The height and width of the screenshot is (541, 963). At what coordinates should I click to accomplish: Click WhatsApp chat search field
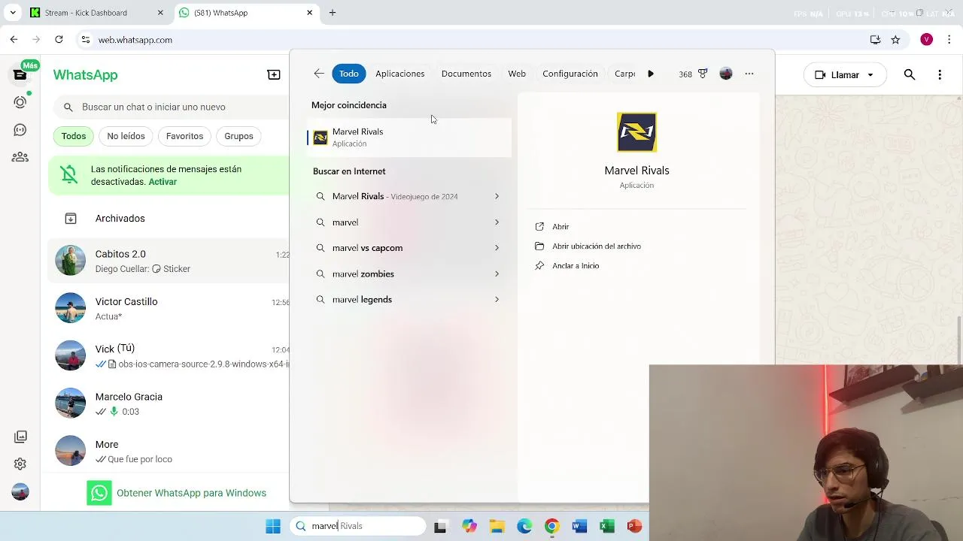[x=172, y=107]
